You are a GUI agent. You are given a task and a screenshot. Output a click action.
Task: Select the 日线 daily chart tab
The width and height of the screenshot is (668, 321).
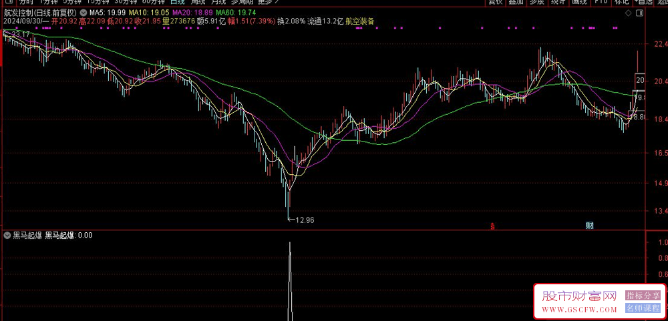[178, 2]
